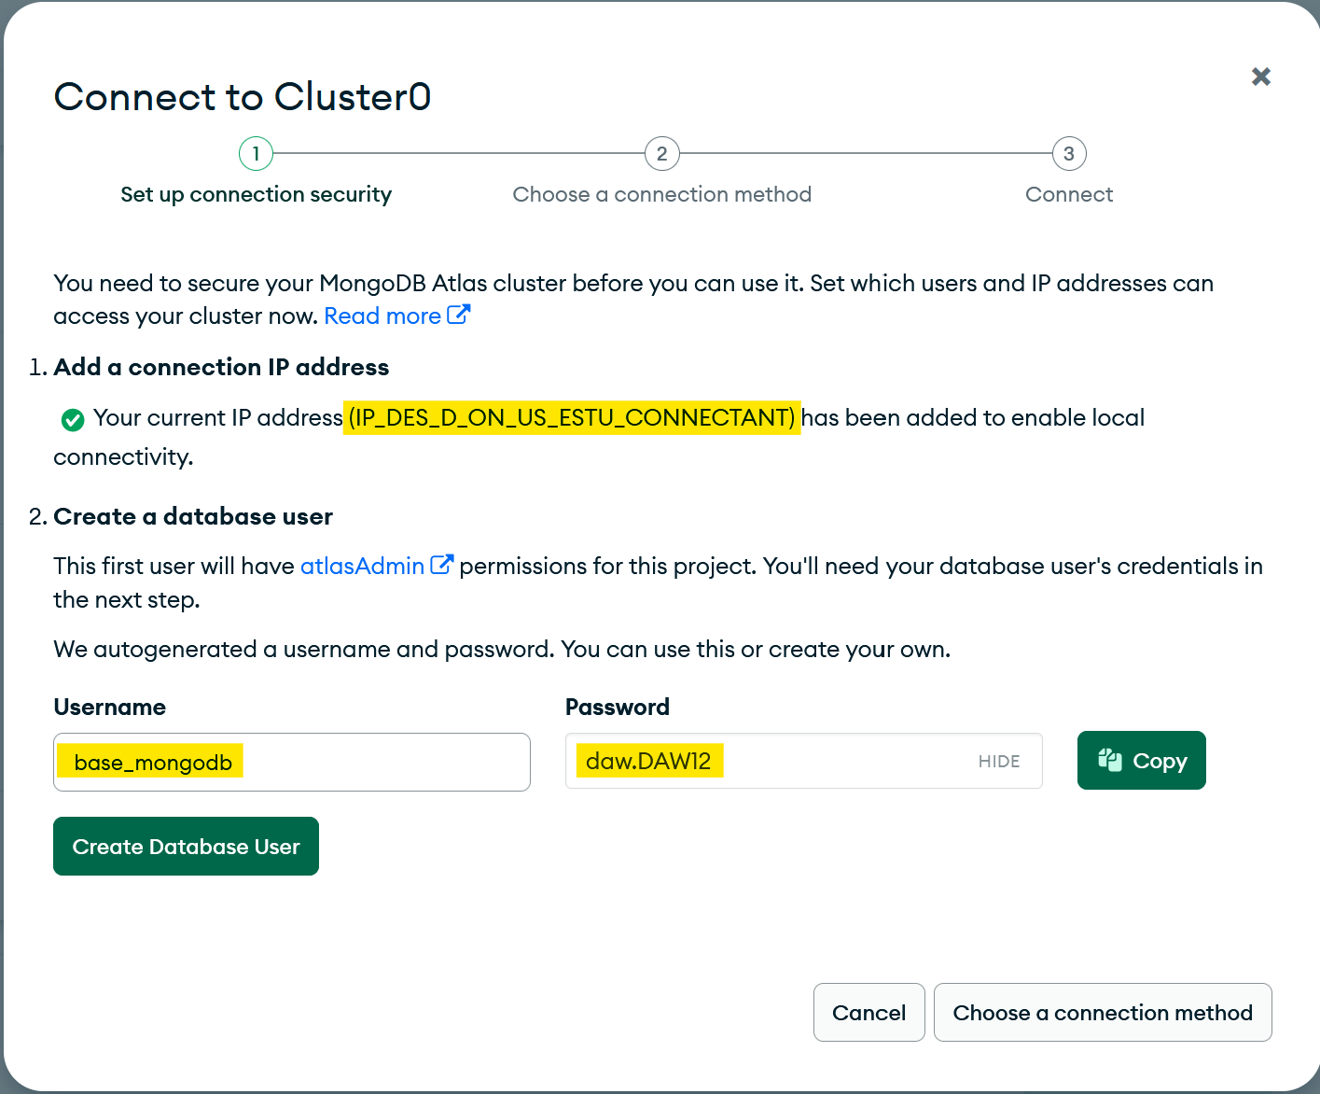Open the atlasAdmin permissions link
The height and width of the screenshot is (1094, 1320).
(362, 566)
